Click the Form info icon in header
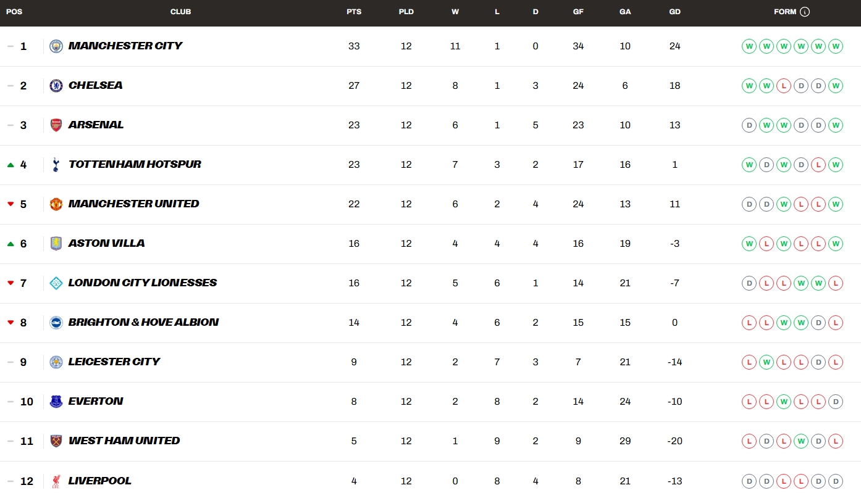 point(804,12)
